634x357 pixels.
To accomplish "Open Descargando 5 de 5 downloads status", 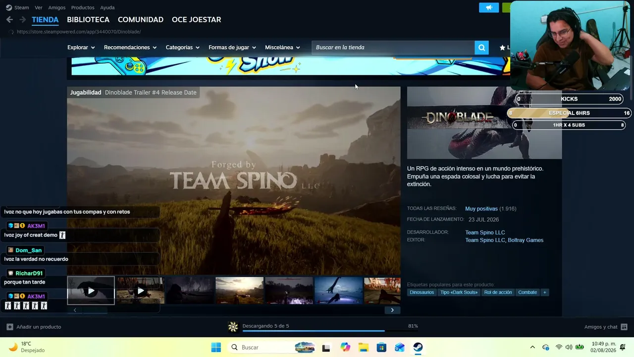I will click(265, 326).
